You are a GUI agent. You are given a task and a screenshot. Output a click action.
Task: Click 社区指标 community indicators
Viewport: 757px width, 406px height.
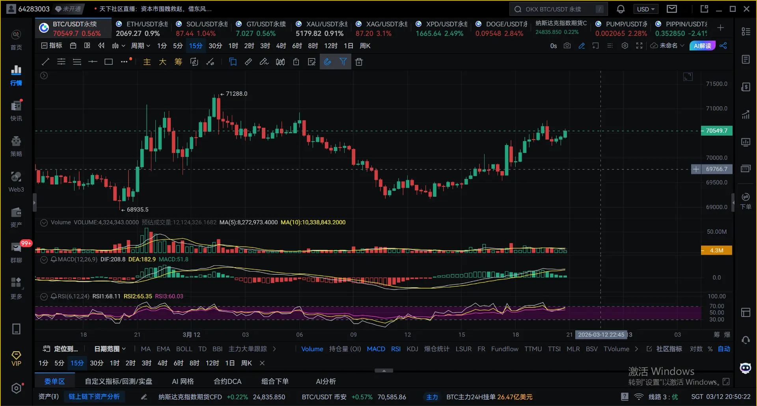tap(665, 349)
